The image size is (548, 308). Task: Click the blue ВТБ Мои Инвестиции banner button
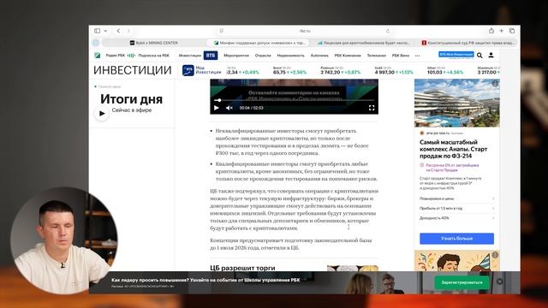456,55
